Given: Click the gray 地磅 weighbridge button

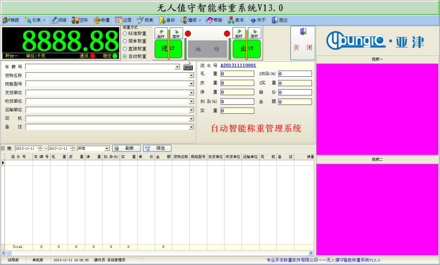Looking at the screenshot, I should 207,49.
